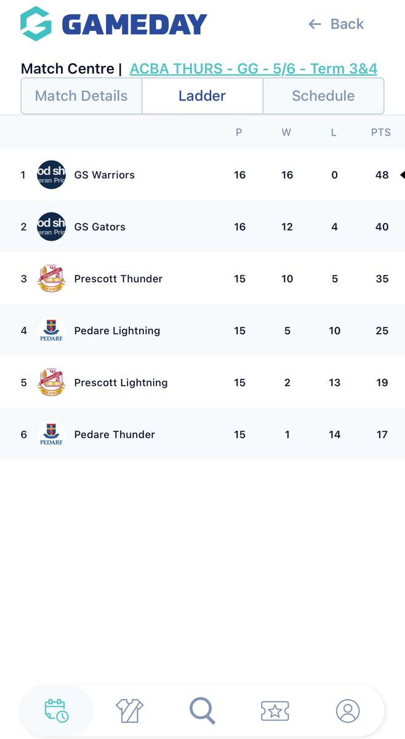Select the Prescott Lightning team name

(x=121, y=382)
